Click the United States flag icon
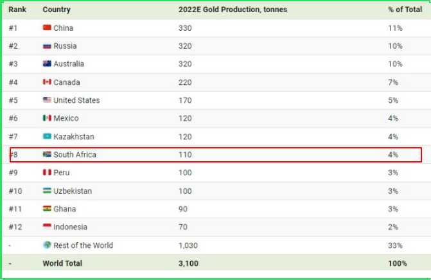Screen dimensions: 431x280 point(47,100)
